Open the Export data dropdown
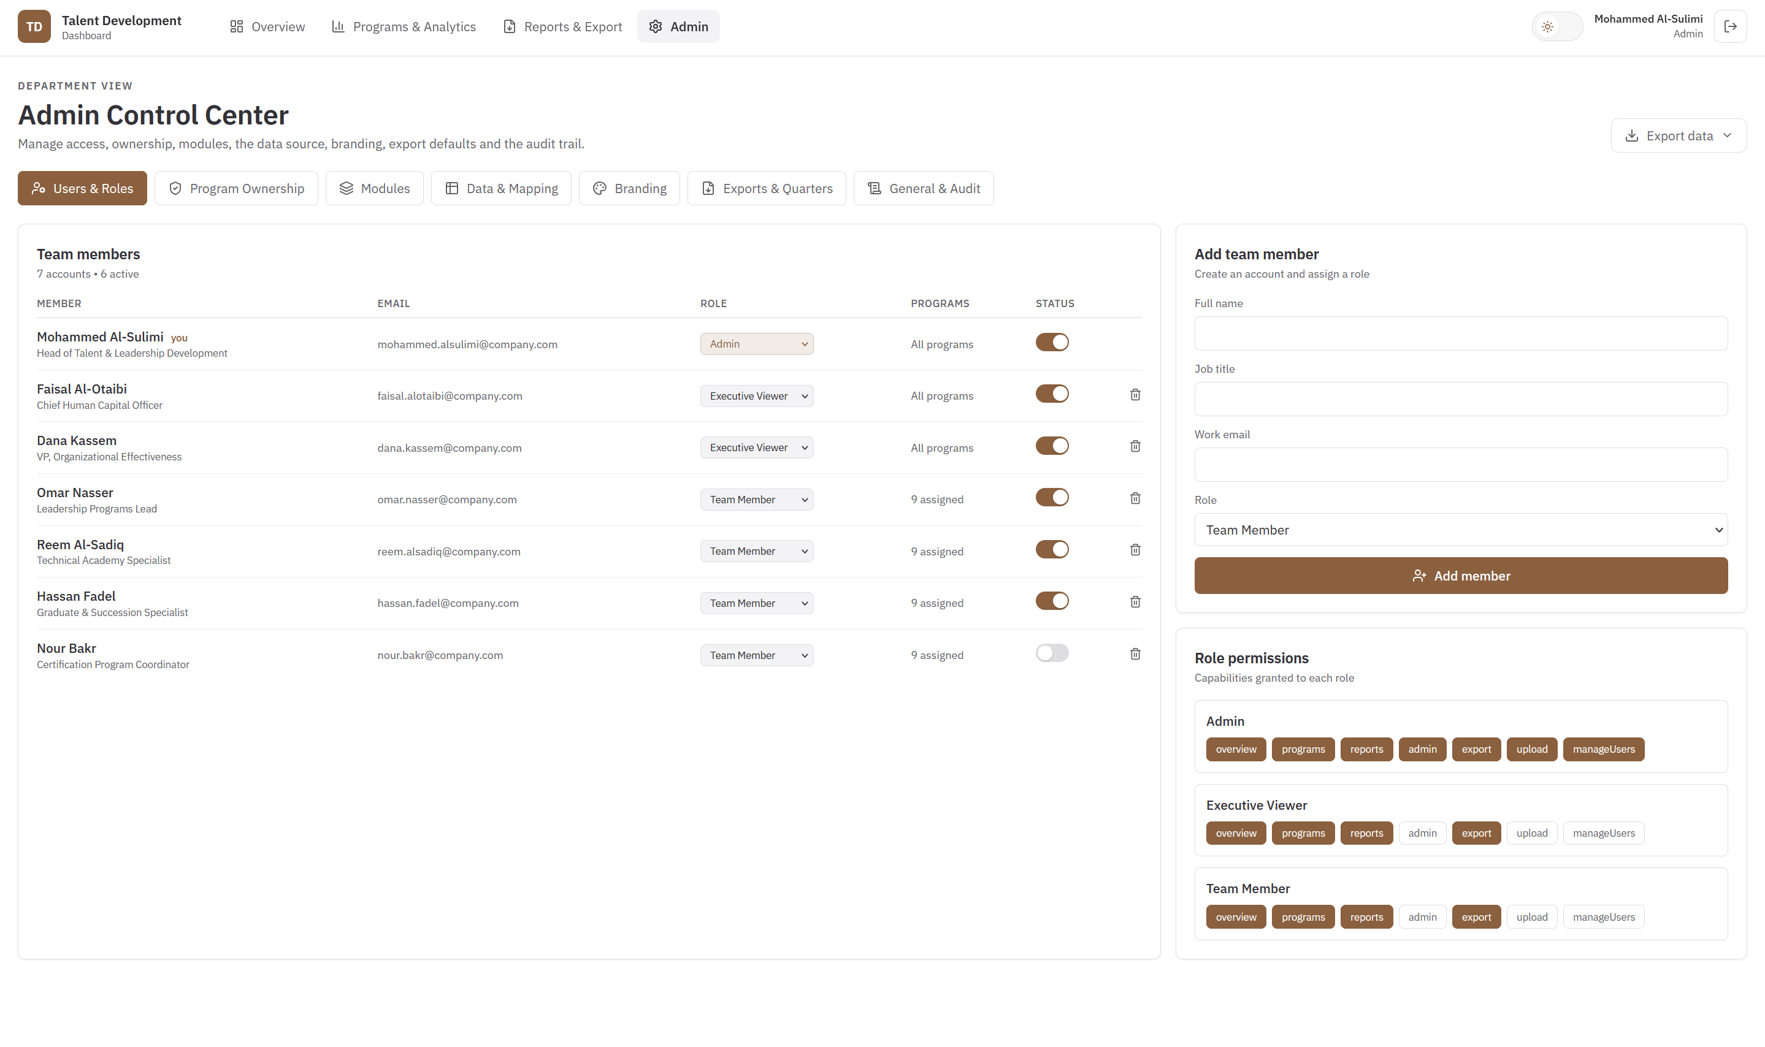Viewport: 1765px width, 1047px height. [1678, 135]
